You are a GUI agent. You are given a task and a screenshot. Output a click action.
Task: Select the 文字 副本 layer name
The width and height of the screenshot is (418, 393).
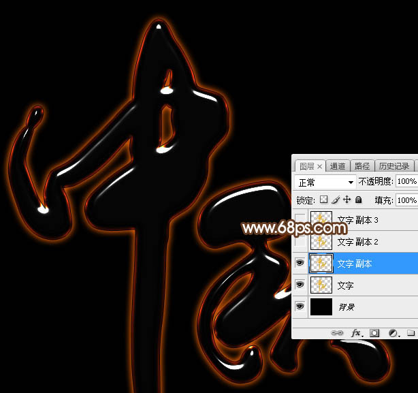pos(355,264)
